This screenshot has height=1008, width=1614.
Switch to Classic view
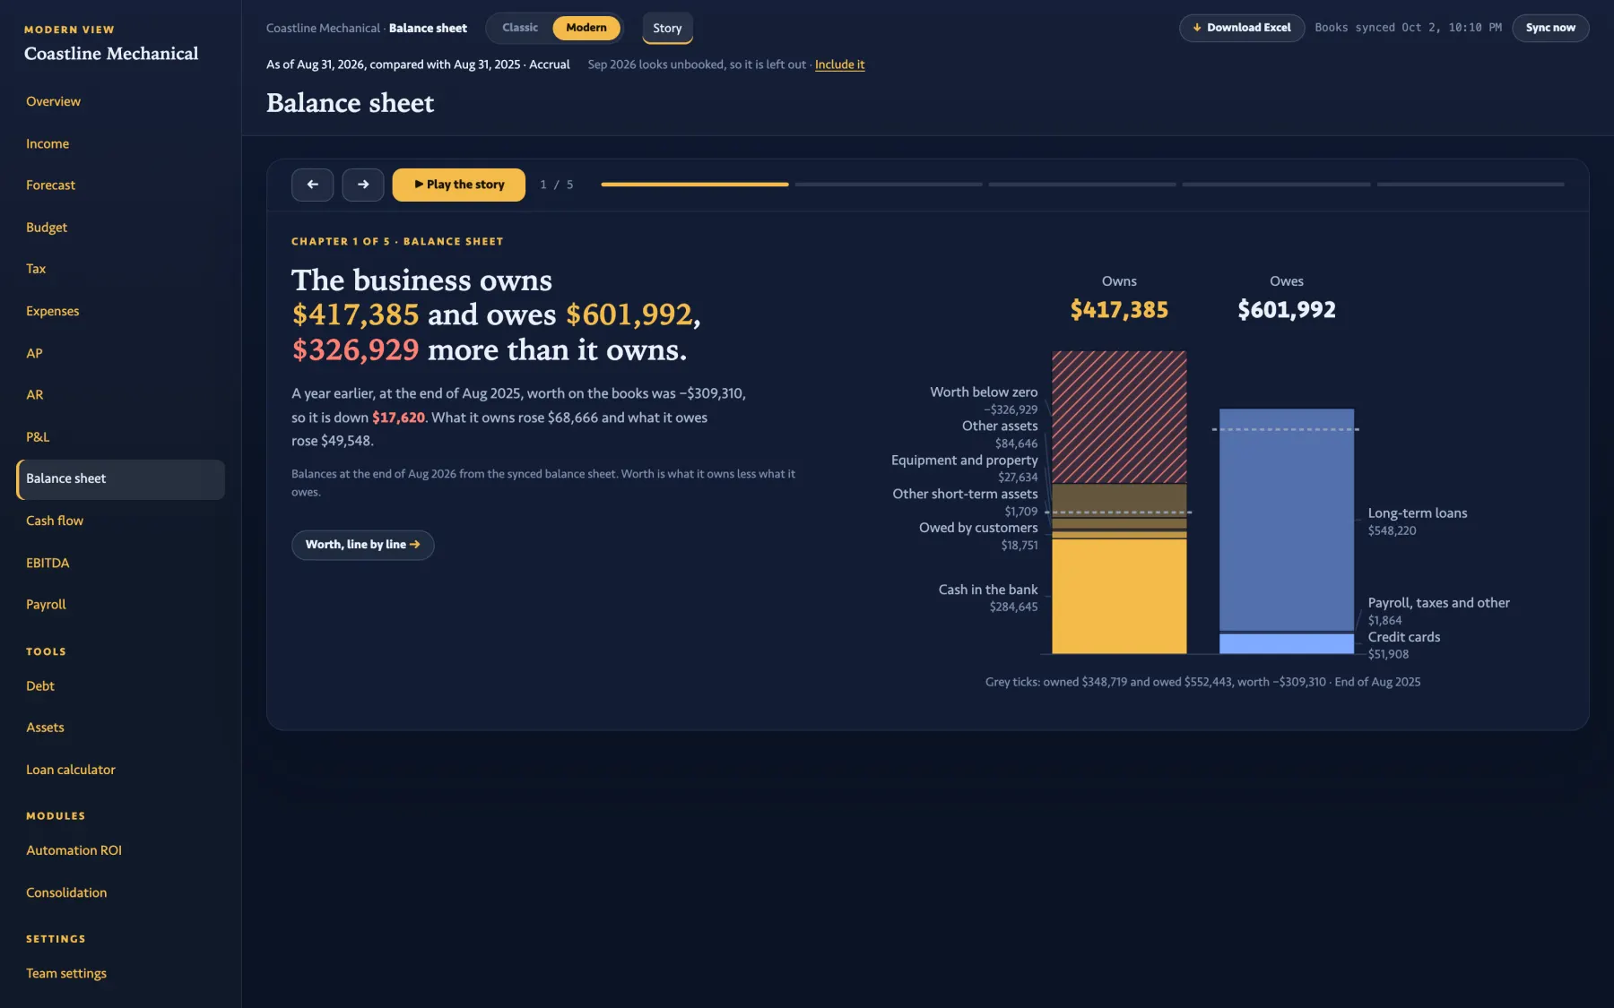[x=520, y=28]
